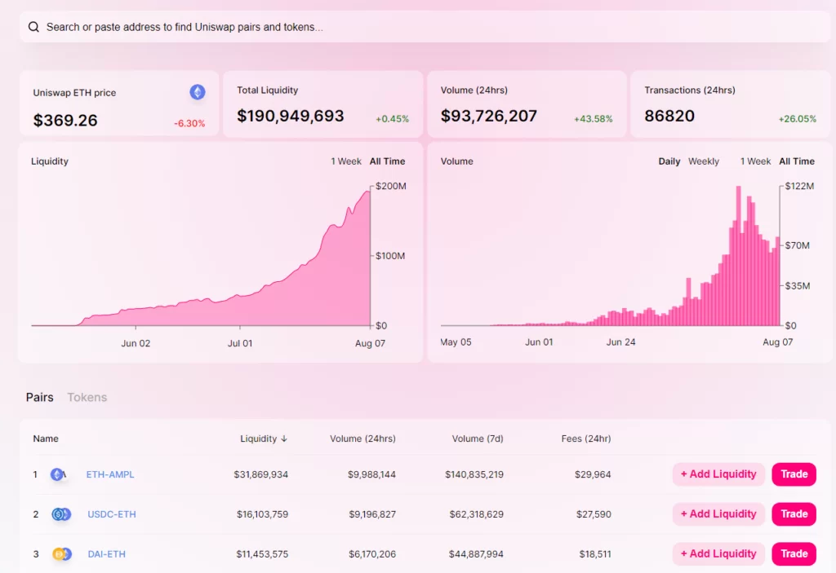Focus the Uniswap pairs and tokens search field
Image resolution: width=836 pixels, height=573 pixels.
(425, 27)
